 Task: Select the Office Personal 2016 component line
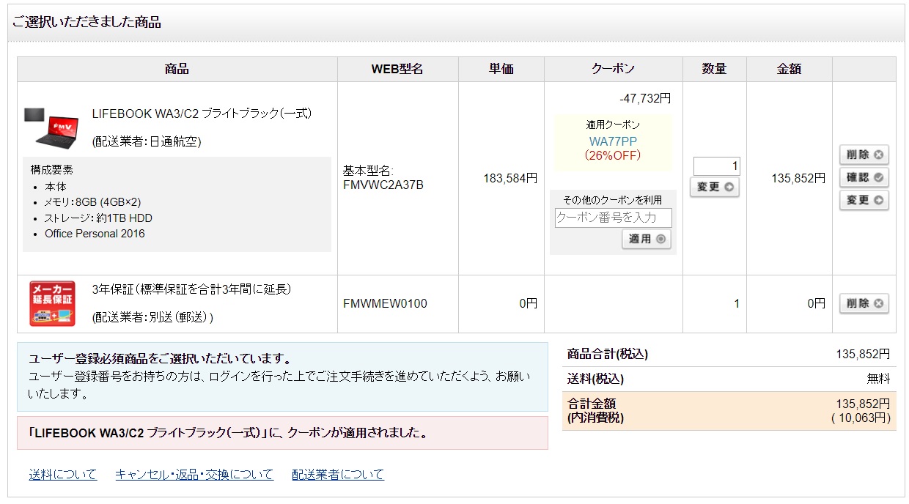[x=95, y=234]
